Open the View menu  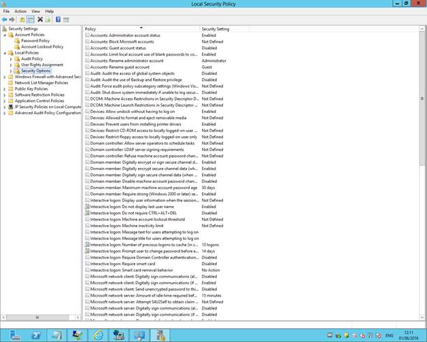35,11
